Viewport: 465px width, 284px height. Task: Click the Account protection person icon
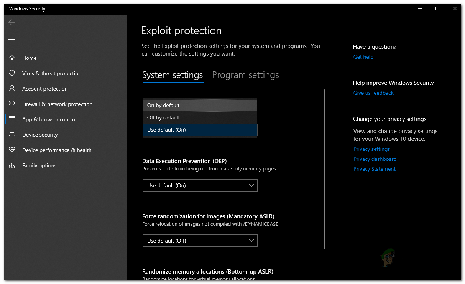click(12, 89)
